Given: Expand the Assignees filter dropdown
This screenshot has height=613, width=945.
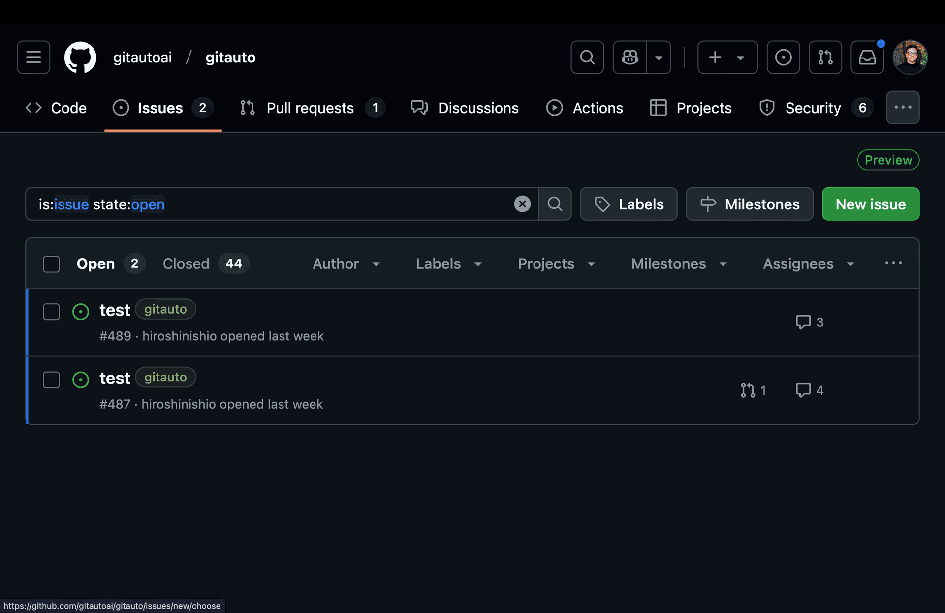Looking at the screenshot, I should pos(808,263).
